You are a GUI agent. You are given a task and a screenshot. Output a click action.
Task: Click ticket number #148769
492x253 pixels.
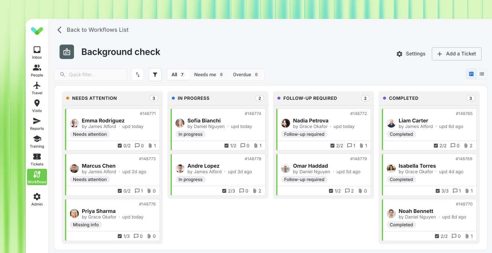[x=464, y=159]
